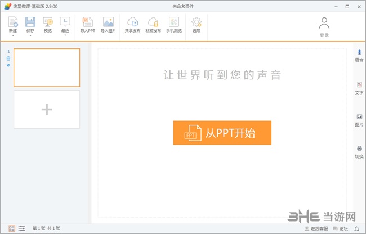Click the 登录 (Login) user icon

(x=324, y=23)
